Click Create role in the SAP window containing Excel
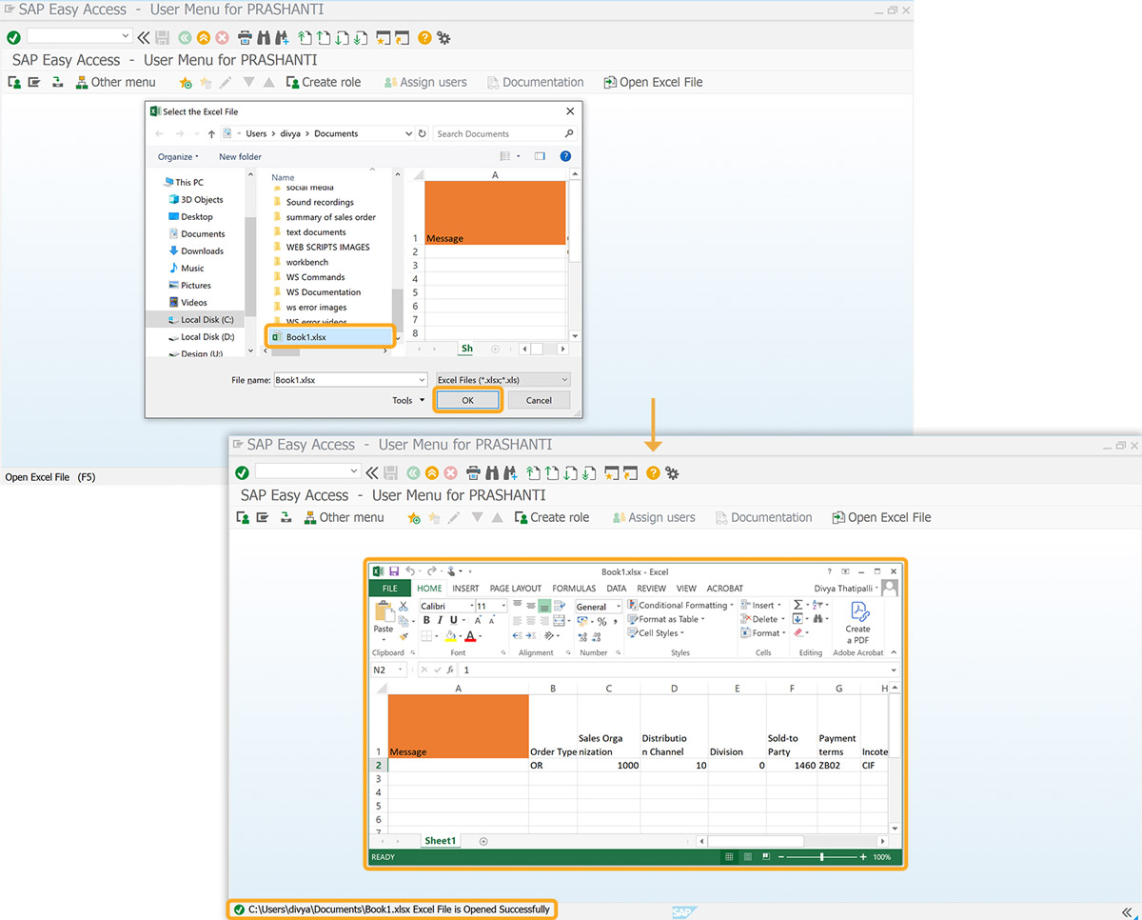This screenshot has height=920, width=1142. (552, 517)
